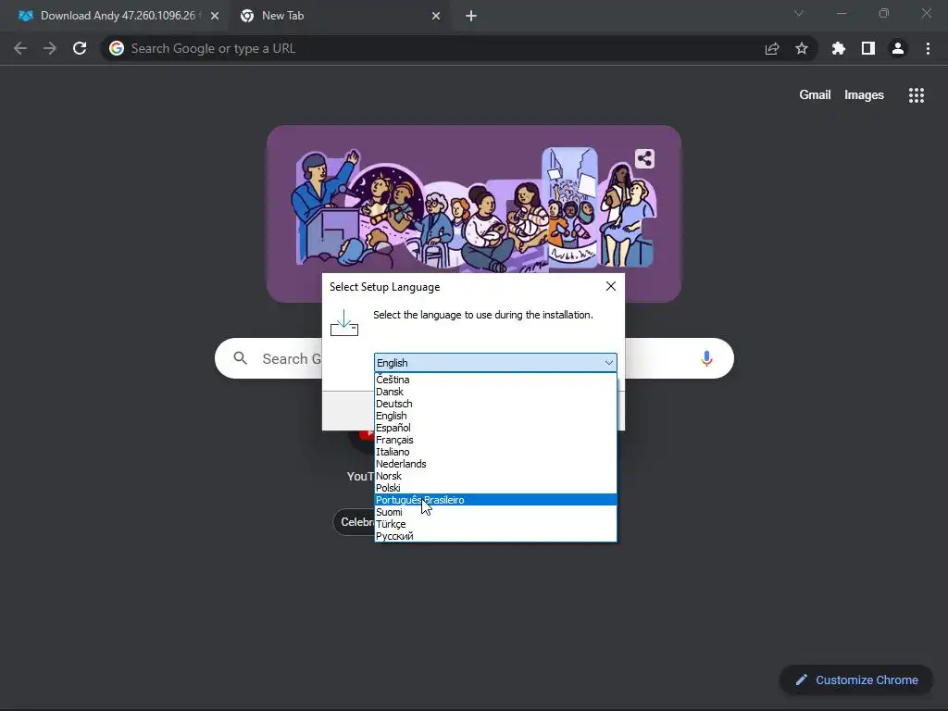Choose English in the dropdown list

496,416
